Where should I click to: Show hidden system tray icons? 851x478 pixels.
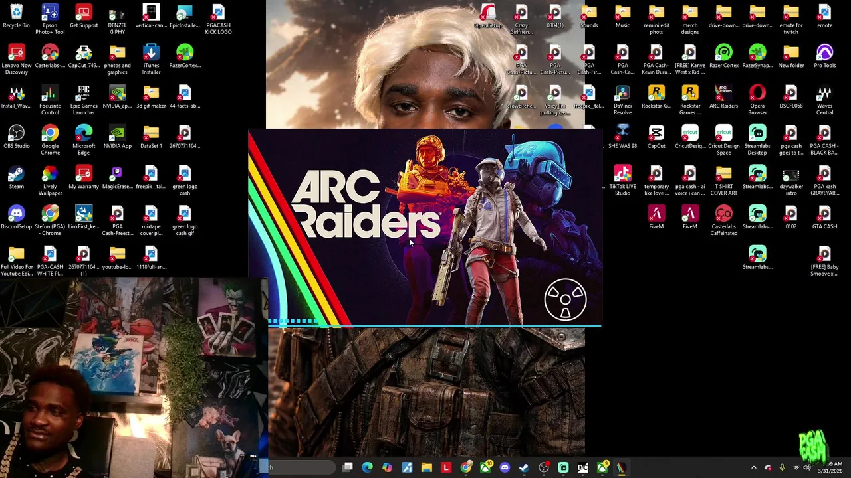point(753,467)
